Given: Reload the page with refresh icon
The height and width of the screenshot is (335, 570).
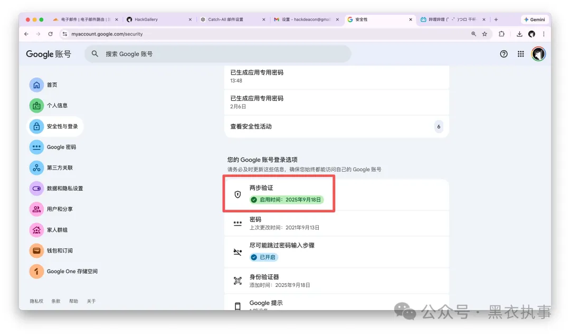Looking at the screenshot, I should pyautogui.click(x=51, y=34).
